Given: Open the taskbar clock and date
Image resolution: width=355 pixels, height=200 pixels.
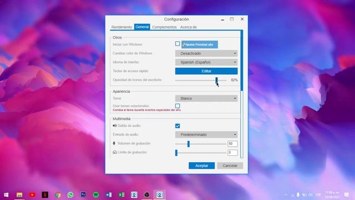Looking at the screenshot, I should click(332, 195).
